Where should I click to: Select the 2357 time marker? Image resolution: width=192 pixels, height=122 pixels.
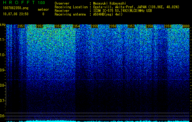click(131, 26)
